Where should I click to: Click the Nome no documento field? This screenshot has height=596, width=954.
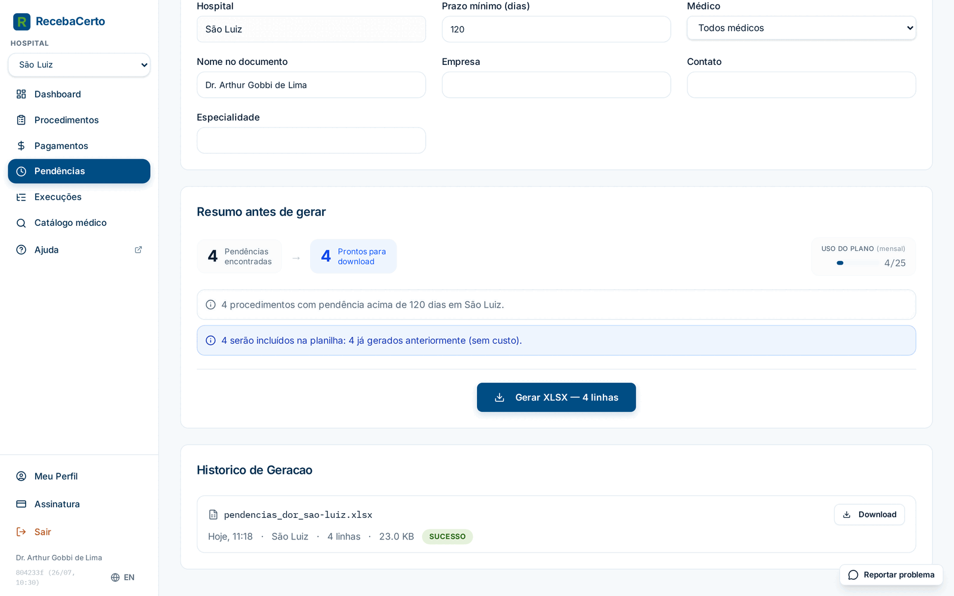pyautogui.click(x=311, y=85)
